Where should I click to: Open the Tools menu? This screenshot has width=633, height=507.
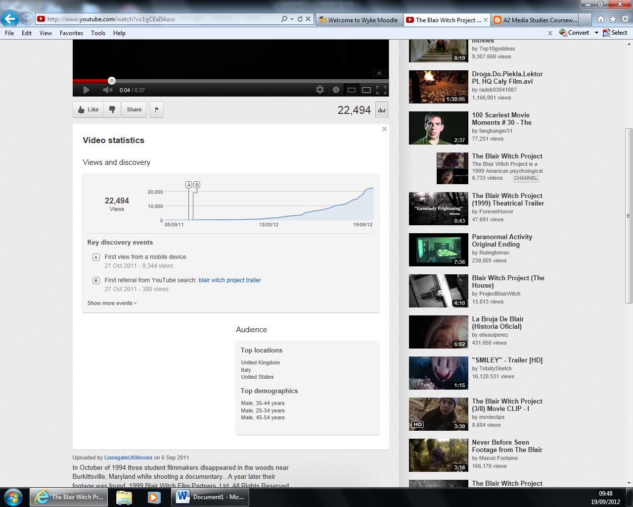point(98,33)
